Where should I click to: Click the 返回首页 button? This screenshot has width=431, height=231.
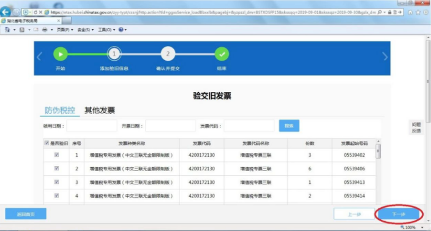tap(26, 214)
